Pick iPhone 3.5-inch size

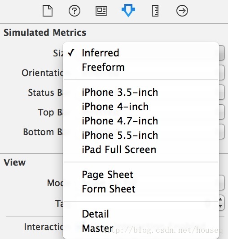pyautogui.click(x=141, y=92)
